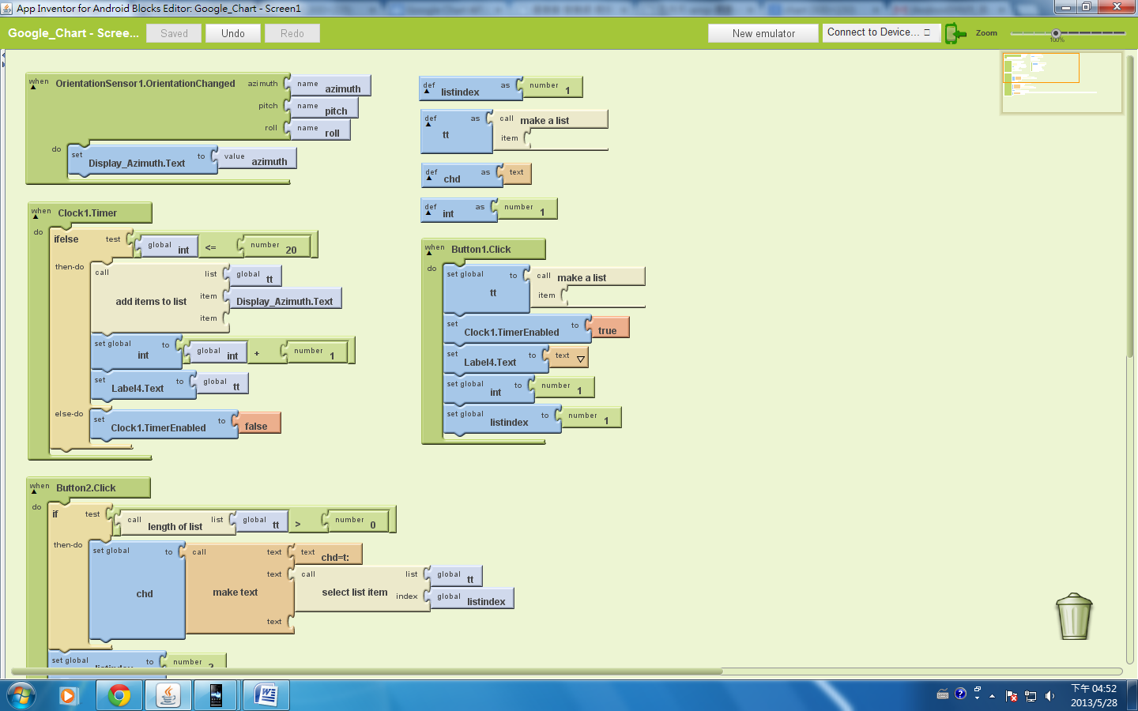Collapse OrientationSensor1.OrientationChanged block triangle
The image size is (1138, 711).
(x=33, y=88)
